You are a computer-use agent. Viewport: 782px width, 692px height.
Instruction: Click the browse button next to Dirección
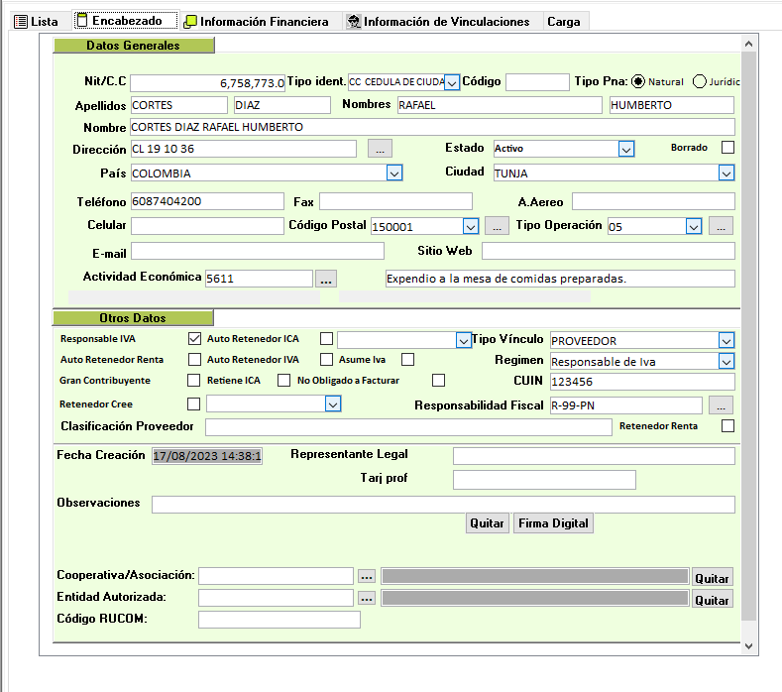click(x=380, y=149)
